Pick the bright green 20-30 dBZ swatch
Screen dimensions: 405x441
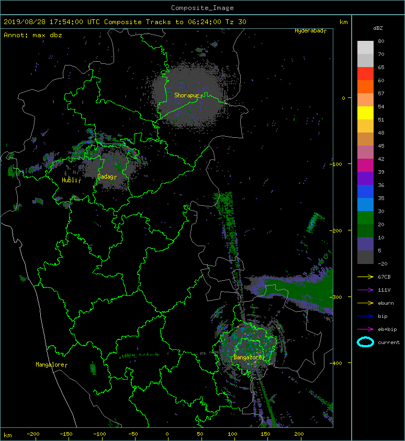pyautogui.click(x=365, y=218)
